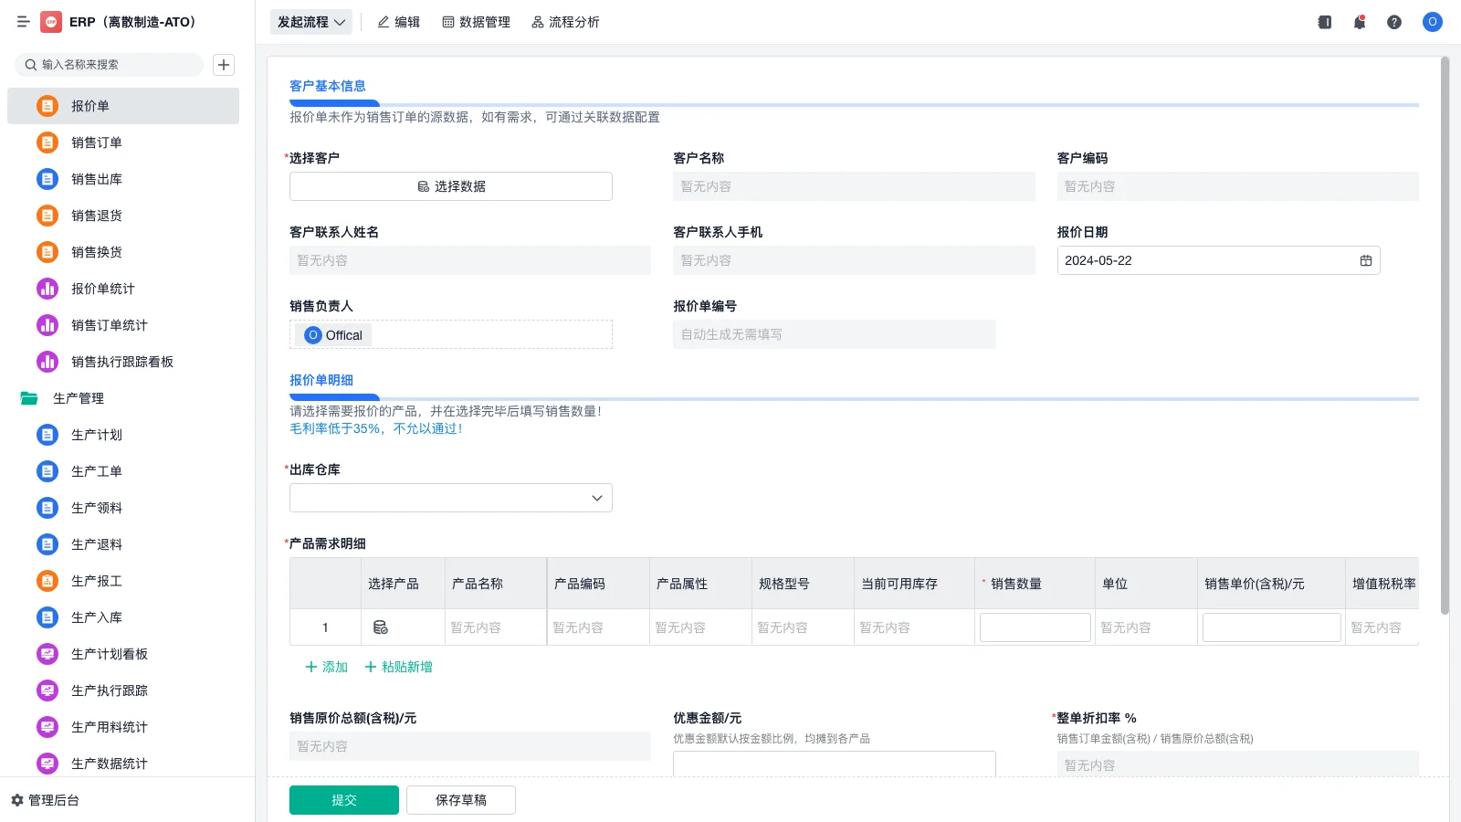Open 销售退货 form icon

47,216
